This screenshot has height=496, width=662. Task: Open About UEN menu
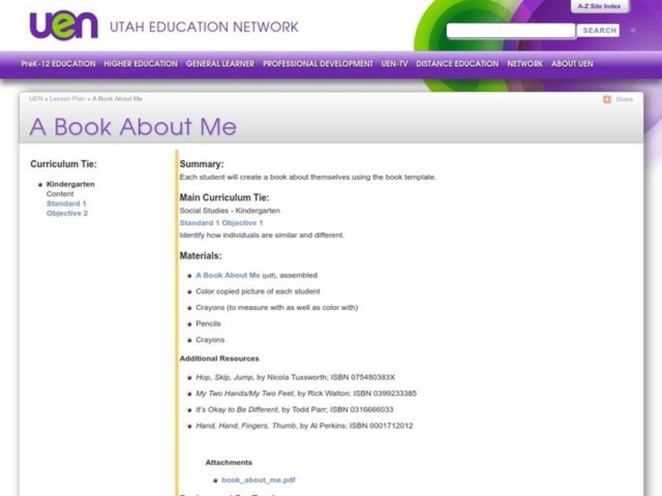click(572, 64)
